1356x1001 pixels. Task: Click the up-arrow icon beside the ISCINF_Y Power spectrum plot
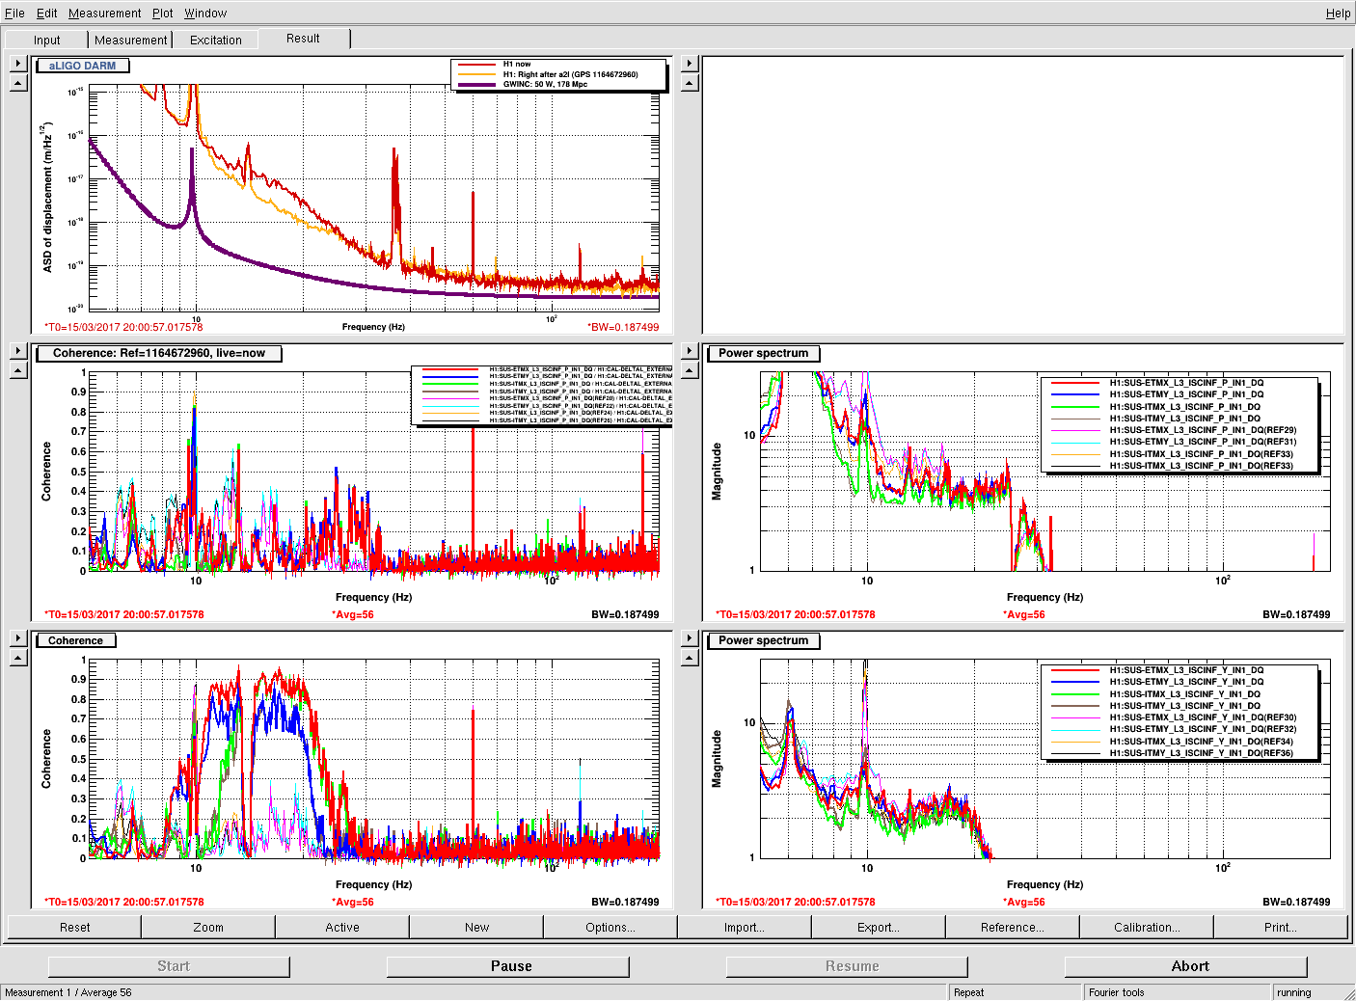[x=689, y=659]
